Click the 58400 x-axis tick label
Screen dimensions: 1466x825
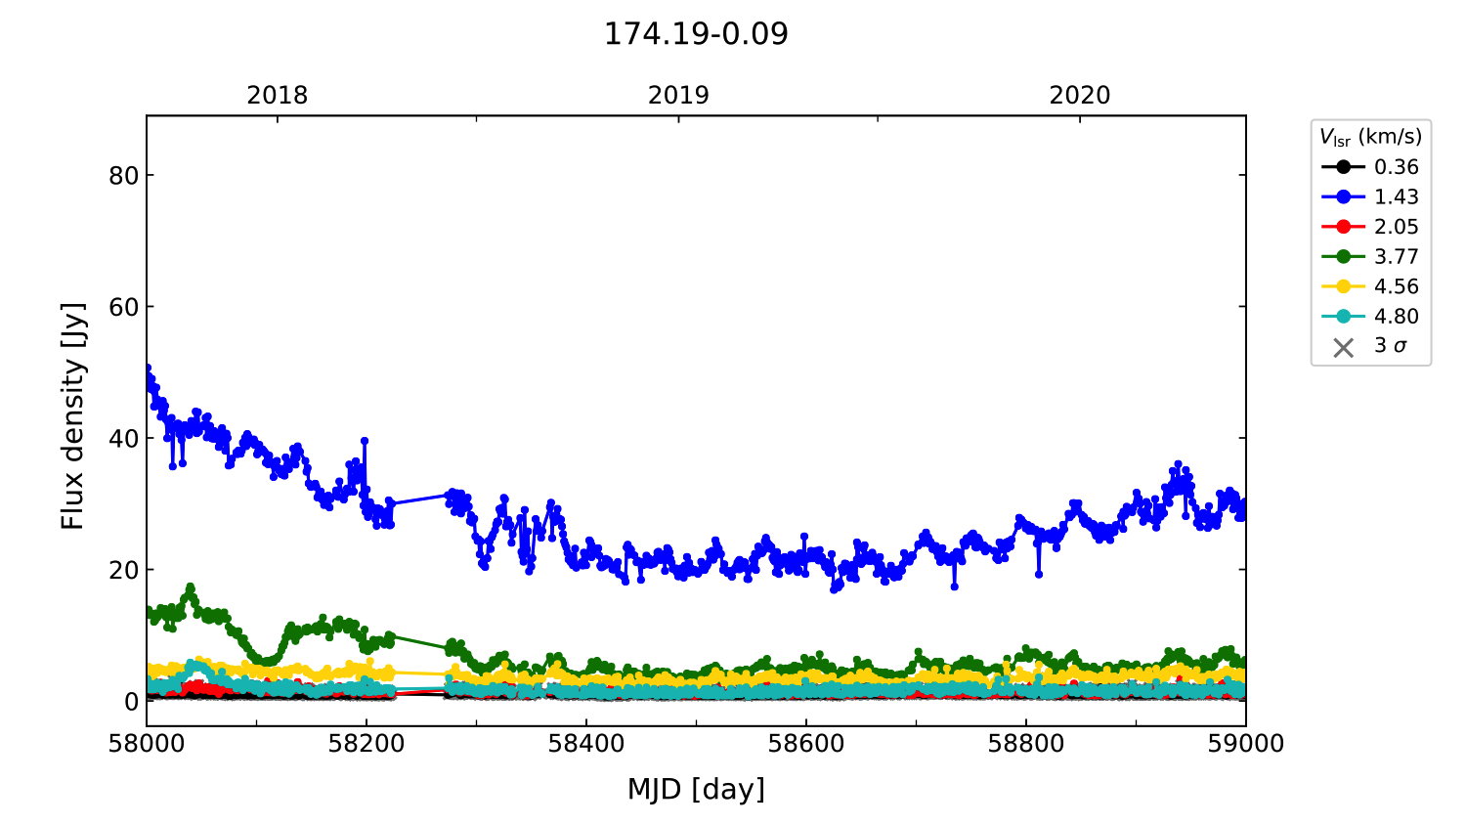click(586, 744)
